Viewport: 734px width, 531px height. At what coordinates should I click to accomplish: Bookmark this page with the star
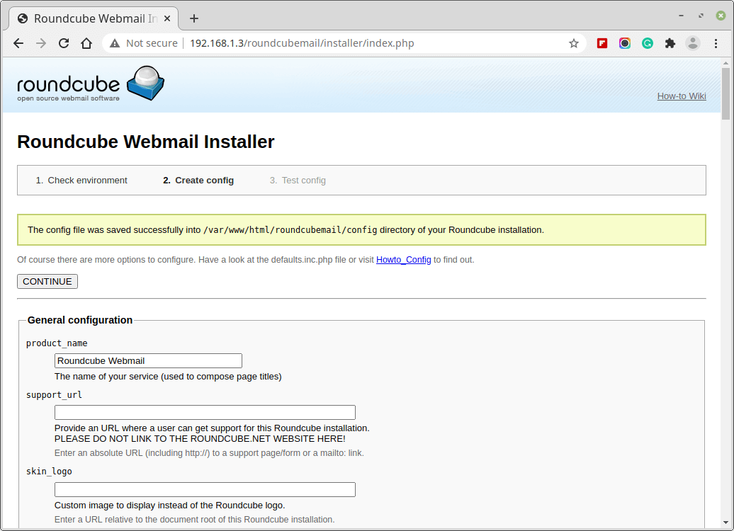tap(573, 43)
